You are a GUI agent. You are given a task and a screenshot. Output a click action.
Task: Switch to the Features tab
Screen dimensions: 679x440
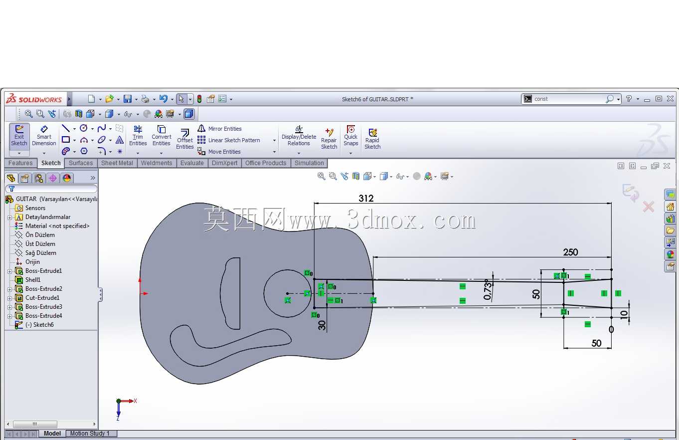pyautogui.click(x=20, y=163)
